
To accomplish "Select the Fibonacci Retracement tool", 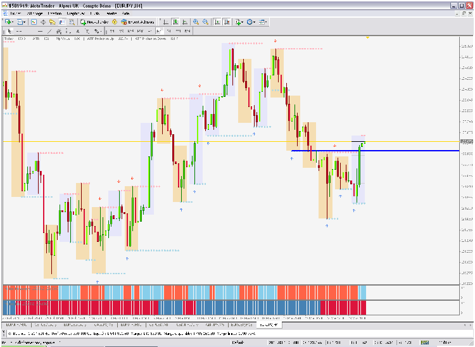I will [68, 31].
